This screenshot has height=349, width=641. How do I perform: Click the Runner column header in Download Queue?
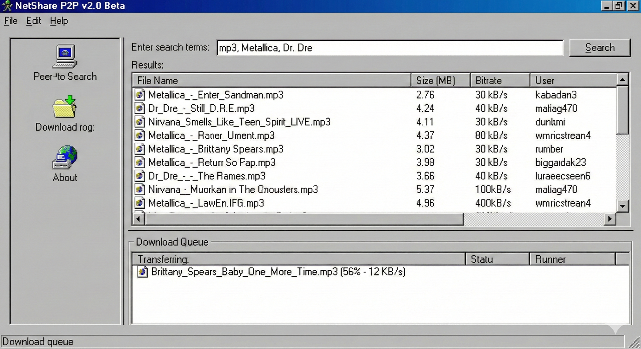(572, 259)
